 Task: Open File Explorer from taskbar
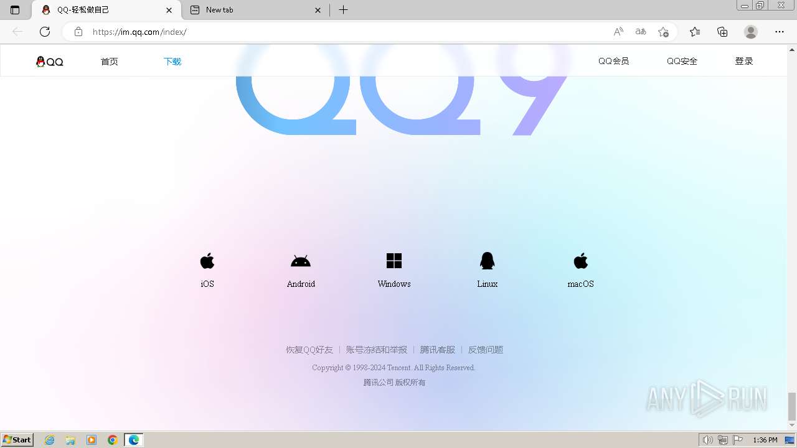(70, 440)
